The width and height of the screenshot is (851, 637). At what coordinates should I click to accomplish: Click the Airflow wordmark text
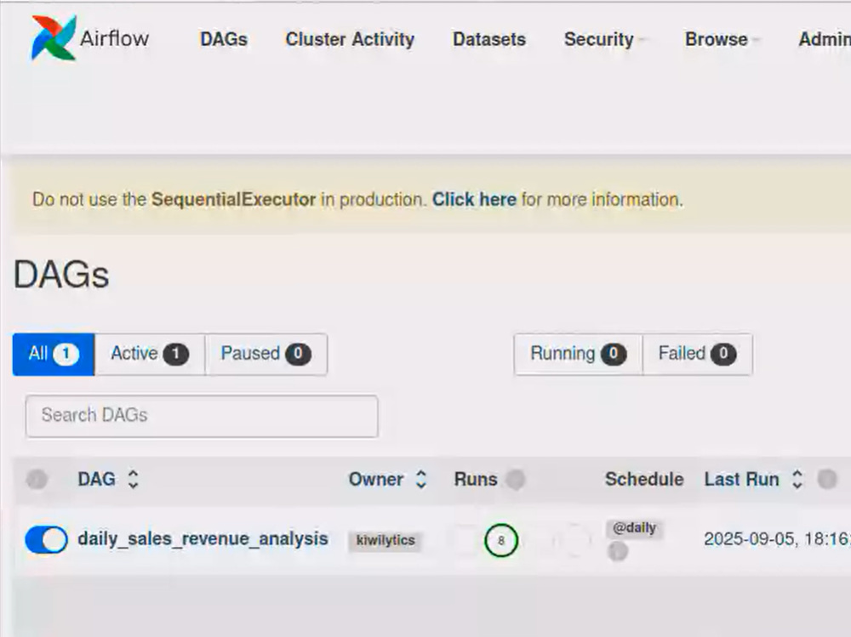tap(114, 38)
